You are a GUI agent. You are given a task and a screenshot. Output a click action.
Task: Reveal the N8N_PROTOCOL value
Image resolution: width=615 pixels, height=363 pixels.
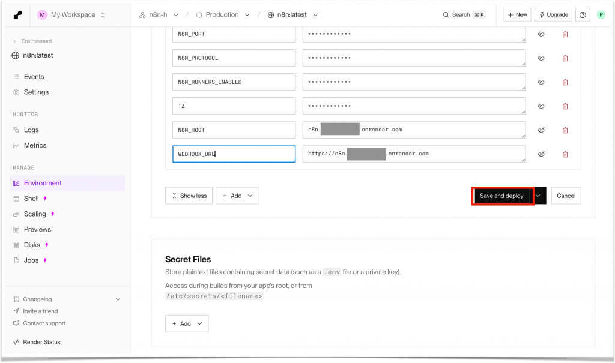click(x=541, y=58)
